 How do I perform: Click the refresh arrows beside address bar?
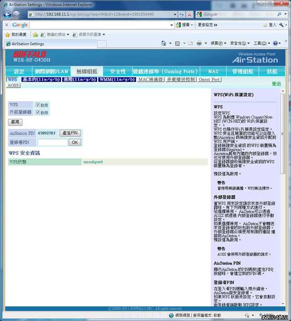(x=182, y=15)
